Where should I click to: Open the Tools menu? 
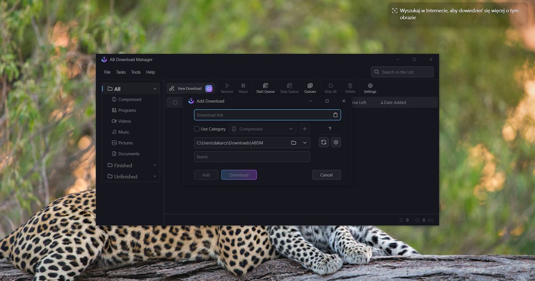(x=136, y=72)
